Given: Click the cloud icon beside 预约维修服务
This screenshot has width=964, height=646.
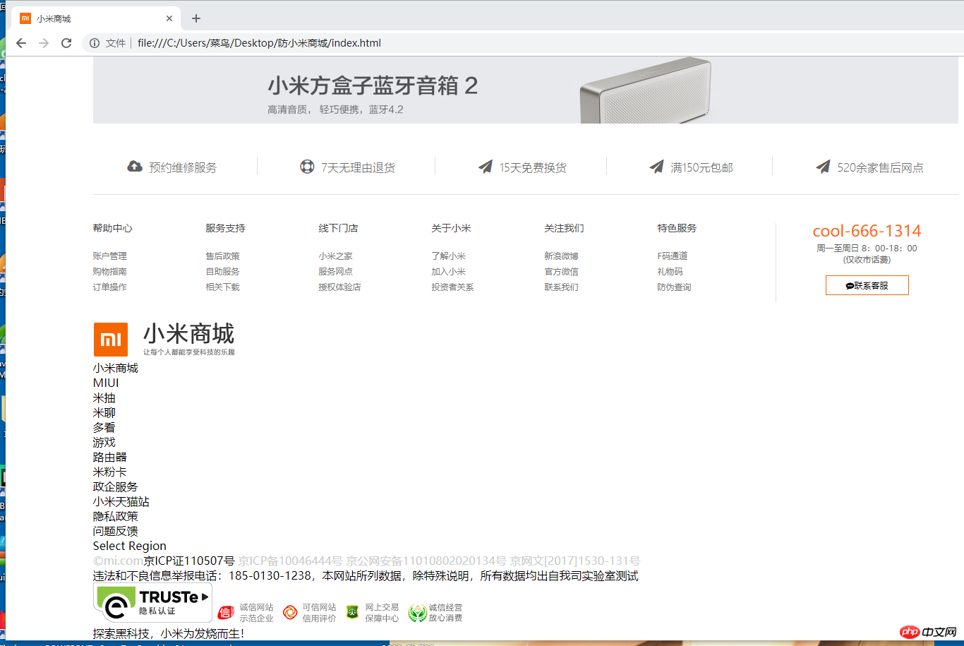Looking at the screenshot, I should 134,167.
